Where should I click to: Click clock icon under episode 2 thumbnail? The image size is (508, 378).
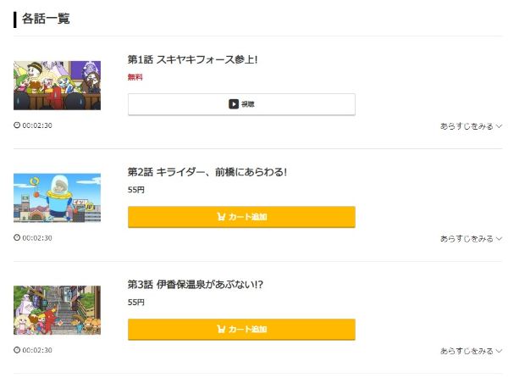coord(17,238)
